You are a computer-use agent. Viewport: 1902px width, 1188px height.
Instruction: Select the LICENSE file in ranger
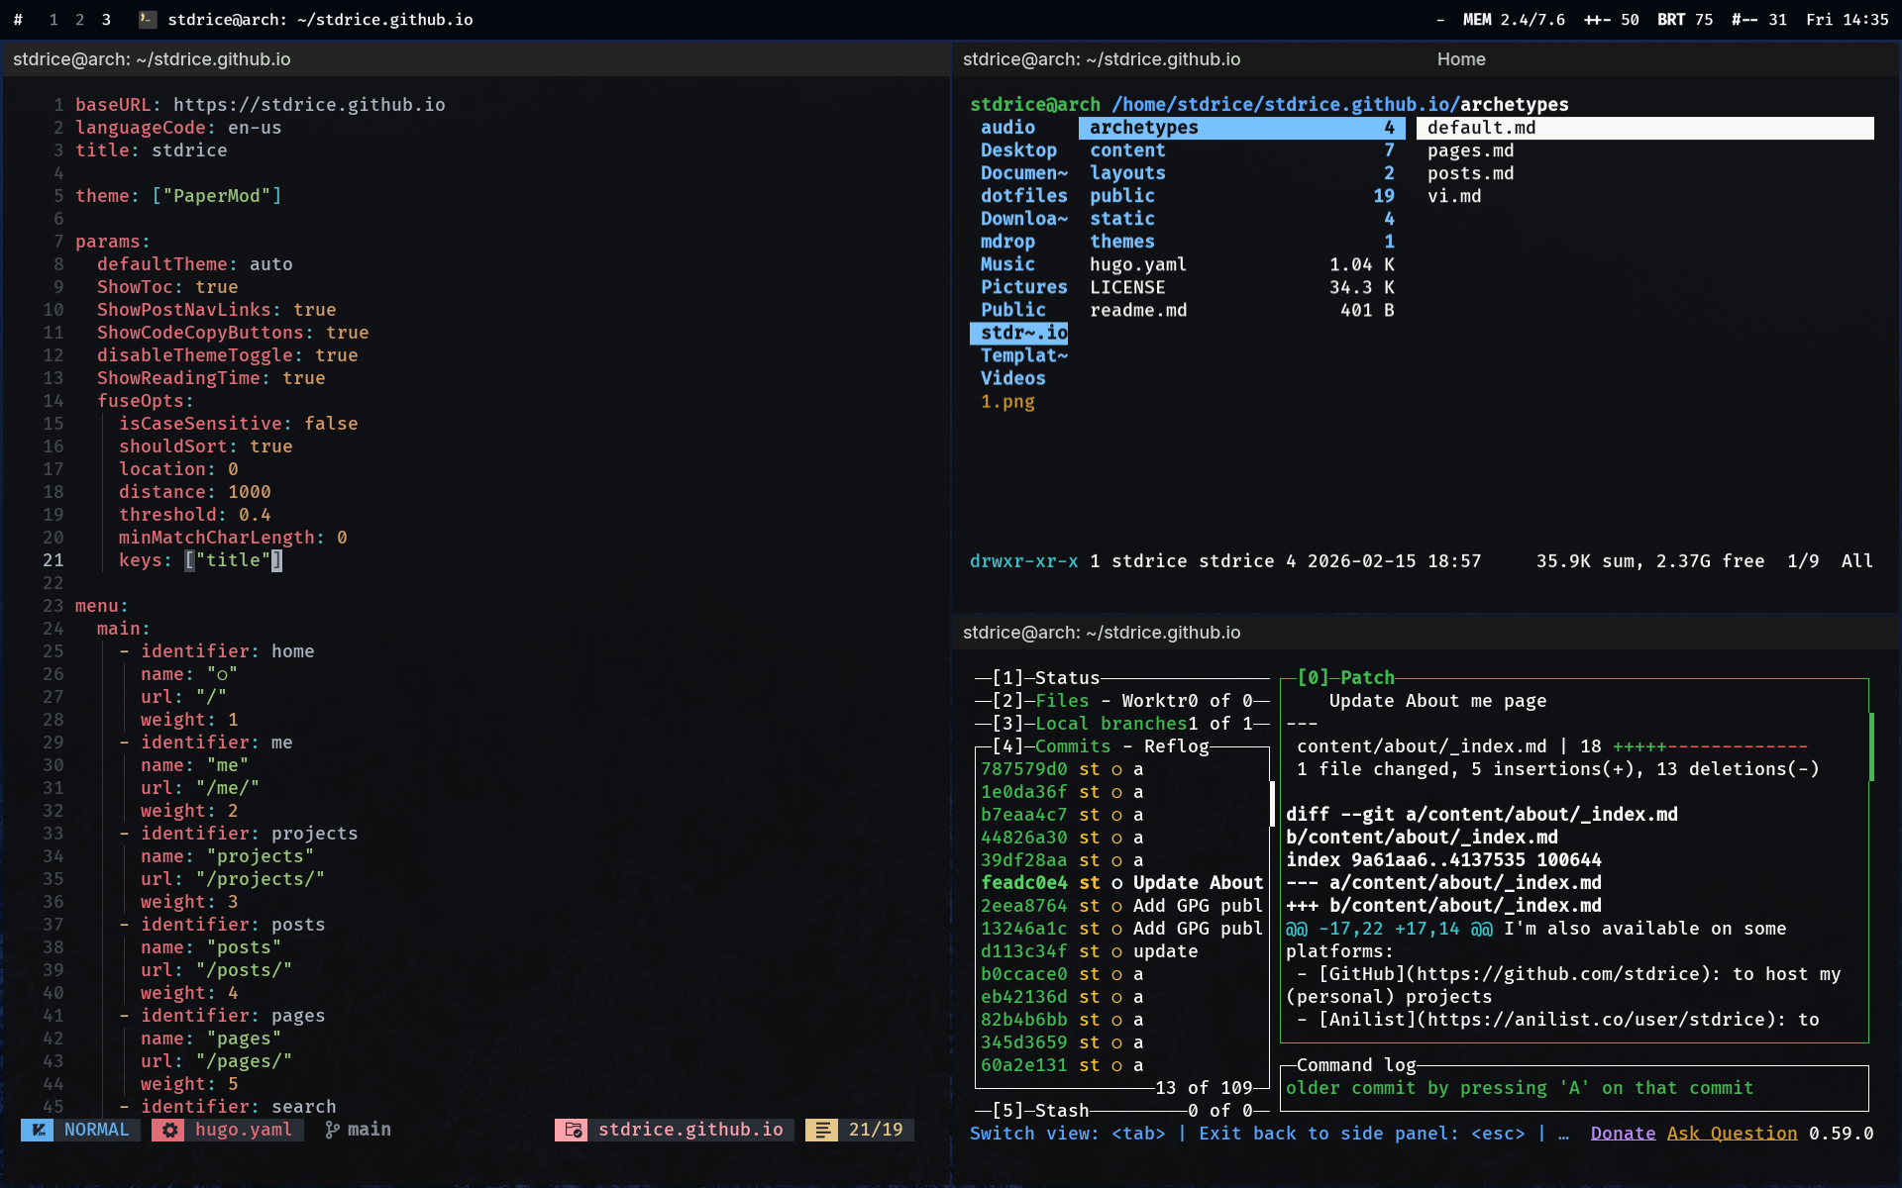point(1242,287)
